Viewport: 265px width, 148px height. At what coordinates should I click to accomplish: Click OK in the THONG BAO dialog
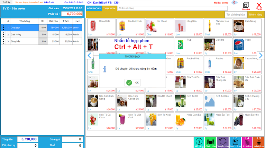[132, 82]
